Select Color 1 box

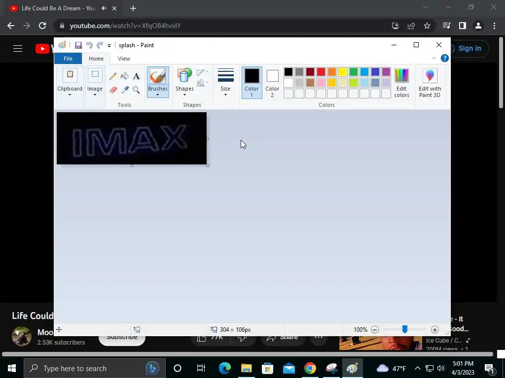pyautogui.click(x=252, y=83)
